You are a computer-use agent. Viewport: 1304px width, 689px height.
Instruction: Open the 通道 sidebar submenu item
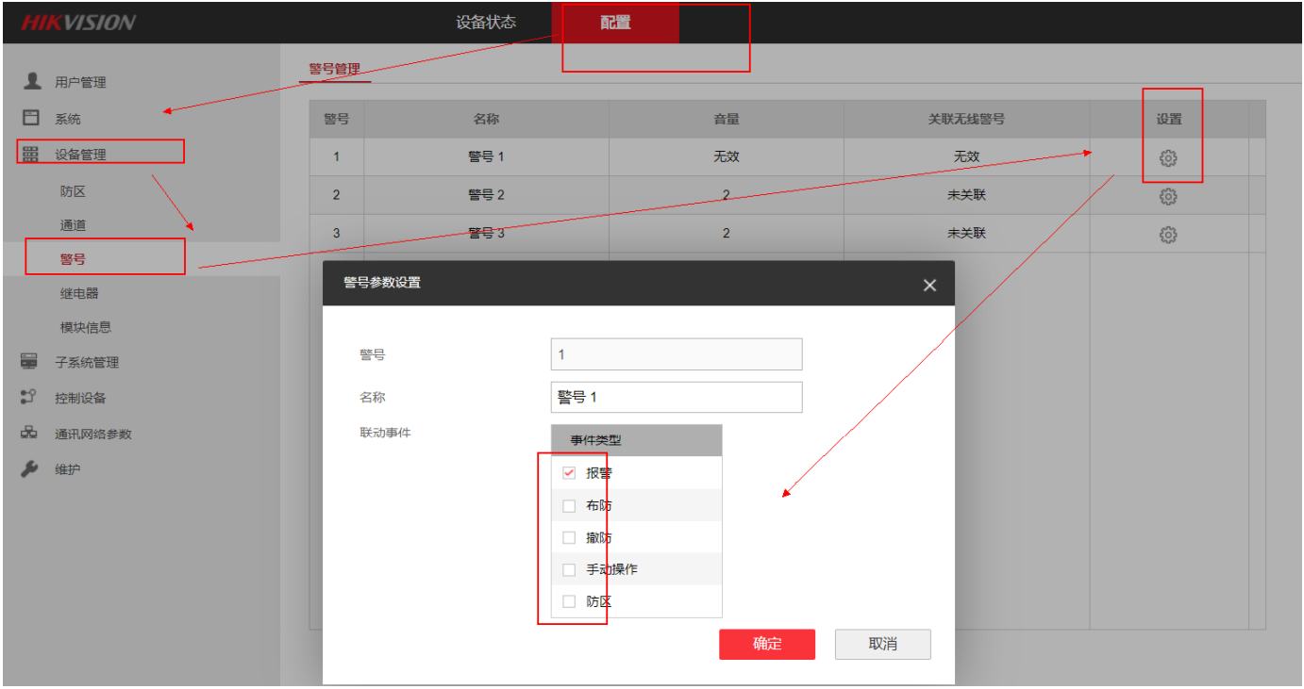click(74, 225)
